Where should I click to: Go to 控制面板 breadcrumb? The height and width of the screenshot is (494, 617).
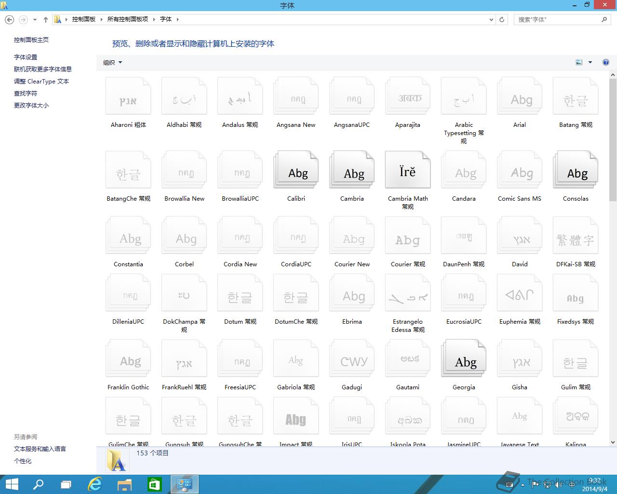tap(84, 19)
